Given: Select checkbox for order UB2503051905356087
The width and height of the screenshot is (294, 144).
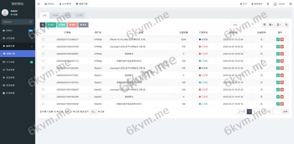Looking at the screenshot, I should coord(43,54).
